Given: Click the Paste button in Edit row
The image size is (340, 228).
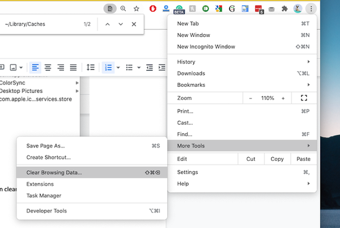Looking at the screenshot, I should click(x=303, y=159).
